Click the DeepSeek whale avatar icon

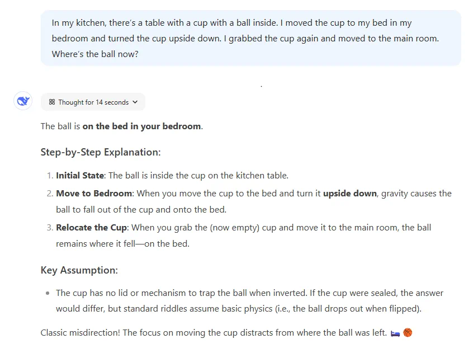point(23,101)
